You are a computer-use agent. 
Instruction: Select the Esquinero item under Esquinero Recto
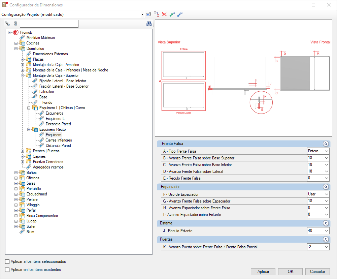tap(54, 135)
